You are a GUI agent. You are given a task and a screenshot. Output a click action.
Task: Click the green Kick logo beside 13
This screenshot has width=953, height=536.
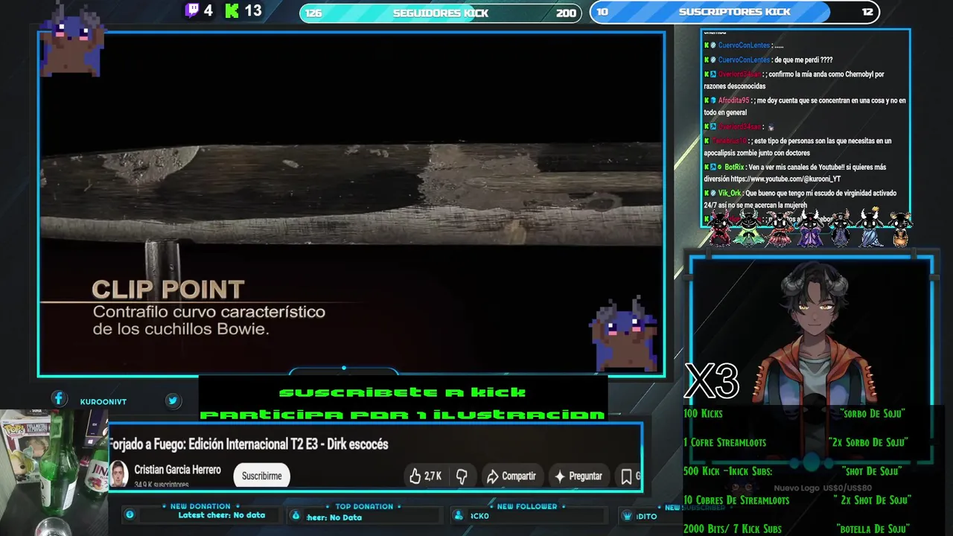click(232, 10)
